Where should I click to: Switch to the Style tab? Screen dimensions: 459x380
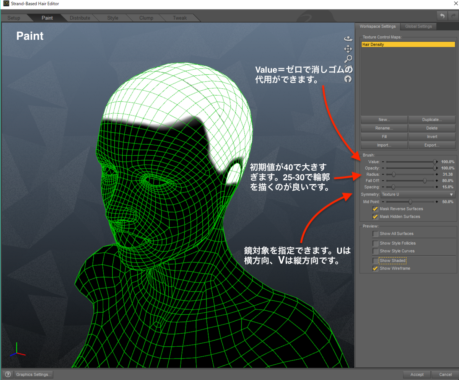[x=113, y=17]
